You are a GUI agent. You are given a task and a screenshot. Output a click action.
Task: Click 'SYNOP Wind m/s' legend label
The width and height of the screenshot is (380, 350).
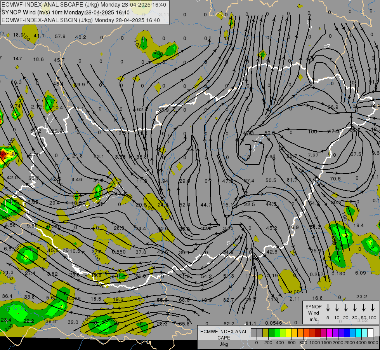click(313, 313)
